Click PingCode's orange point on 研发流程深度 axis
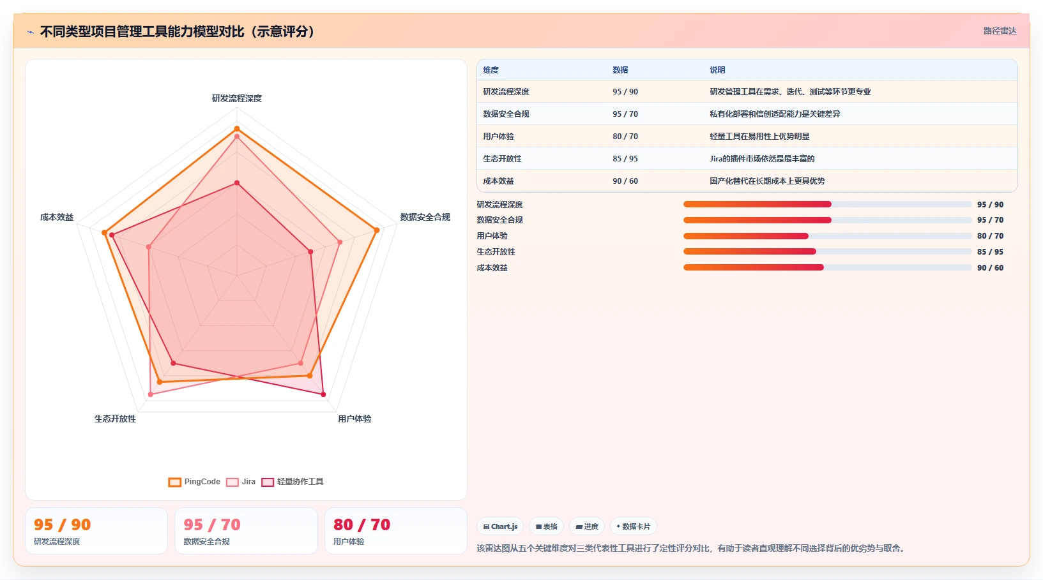The height and width of the screenshot is (580, 1043). [x=237, y=129]
